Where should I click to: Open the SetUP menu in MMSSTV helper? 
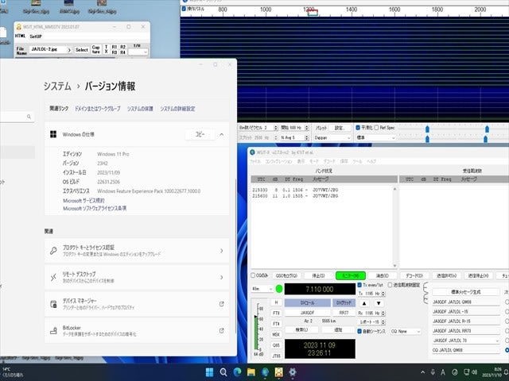pos(36,37)
